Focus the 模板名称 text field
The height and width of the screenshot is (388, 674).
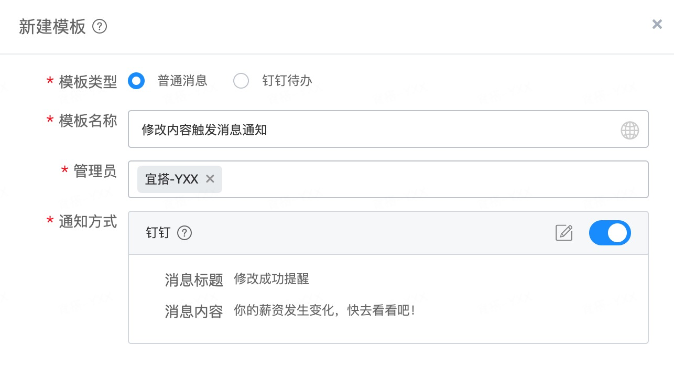pyautogui.click(x=388, y=129)
